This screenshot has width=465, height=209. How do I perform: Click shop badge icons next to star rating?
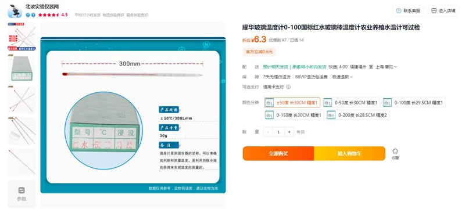[30, 15]
